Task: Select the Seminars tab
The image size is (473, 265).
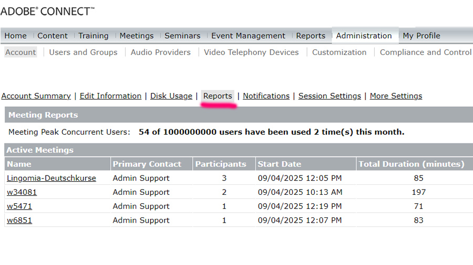Action: 182,36
